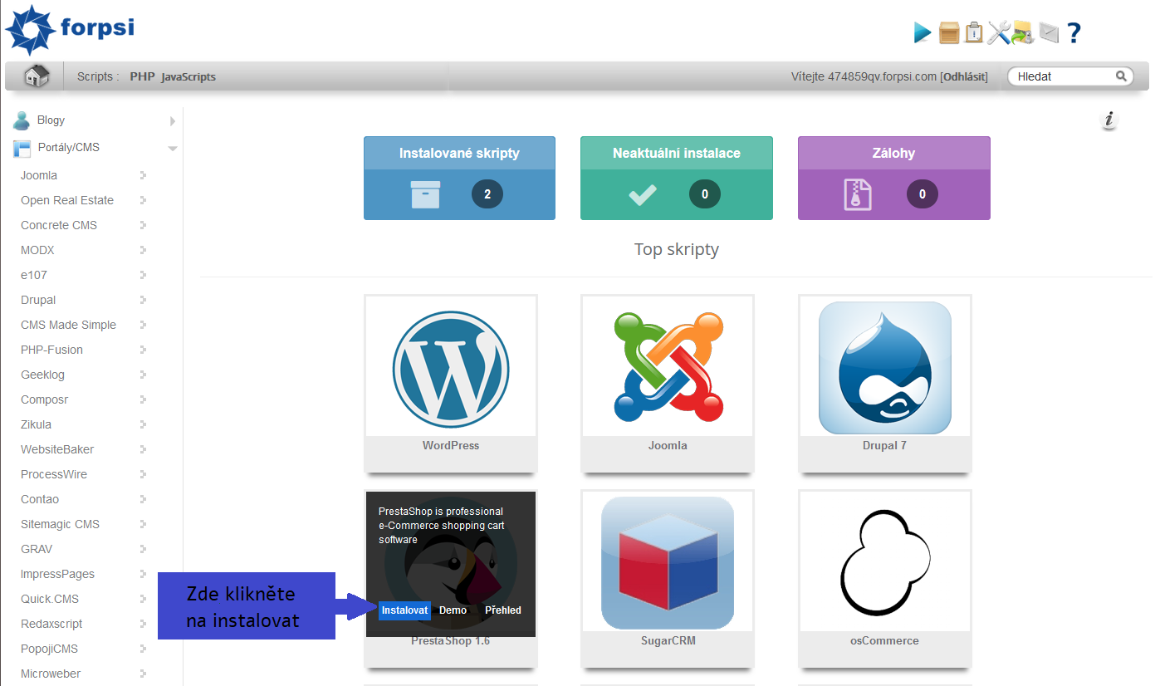Open the osCommerce logo tile
1155x686 pixels.
[x=885, y=562]
